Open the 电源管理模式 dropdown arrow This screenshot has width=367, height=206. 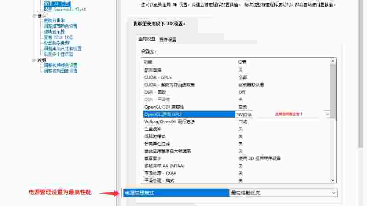click(333, 193)
